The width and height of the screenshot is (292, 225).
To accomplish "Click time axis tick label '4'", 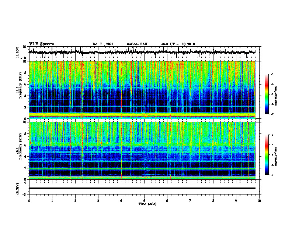I will click(x=121, y=201).
